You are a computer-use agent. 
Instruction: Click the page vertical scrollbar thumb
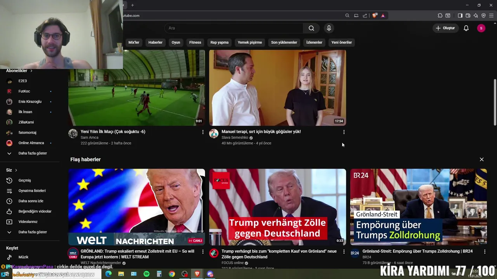tap(495, 102)
